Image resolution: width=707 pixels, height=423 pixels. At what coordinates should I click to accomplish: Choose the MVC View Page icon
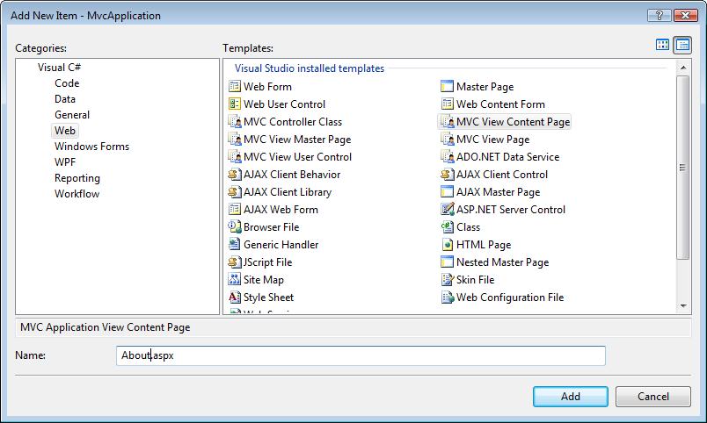[447, 139]
